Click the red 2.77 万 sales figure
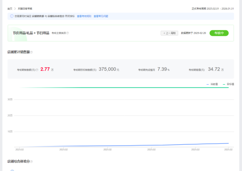 coord(47,69)
